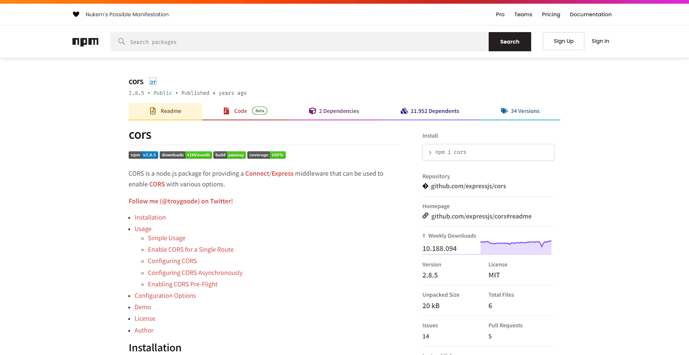Viewport: 689px width, 355px height.
Task: Jump to Configuration Options section
Action: [165, 296]
